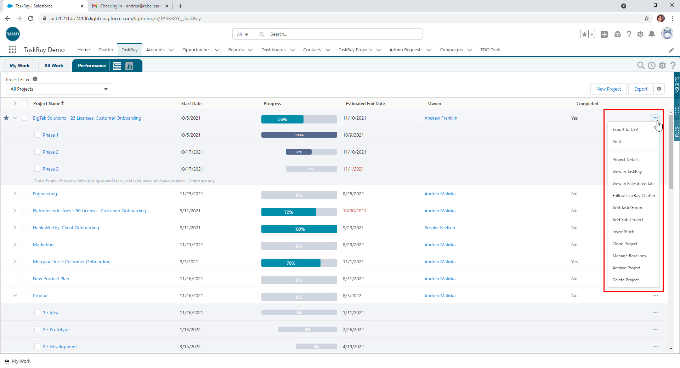The image size is (680, 368).
Task: Open the search scope All dropdown
Action: [x=243, y=34]
